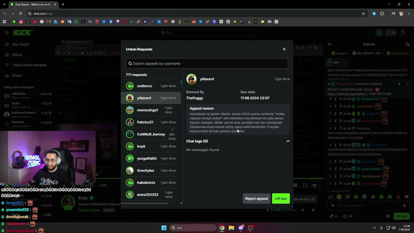Select zodieccc unban request

pos(151,86)
